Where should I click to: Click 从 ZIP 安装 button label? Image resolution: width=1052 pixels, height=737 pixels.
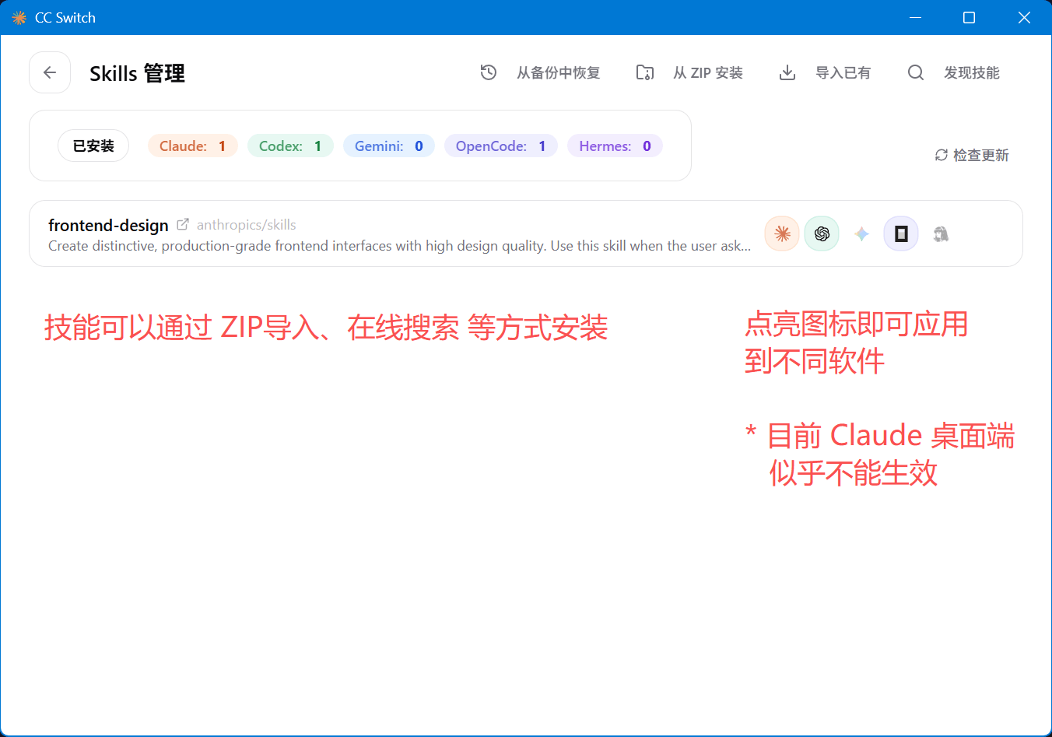coord(708,72)
